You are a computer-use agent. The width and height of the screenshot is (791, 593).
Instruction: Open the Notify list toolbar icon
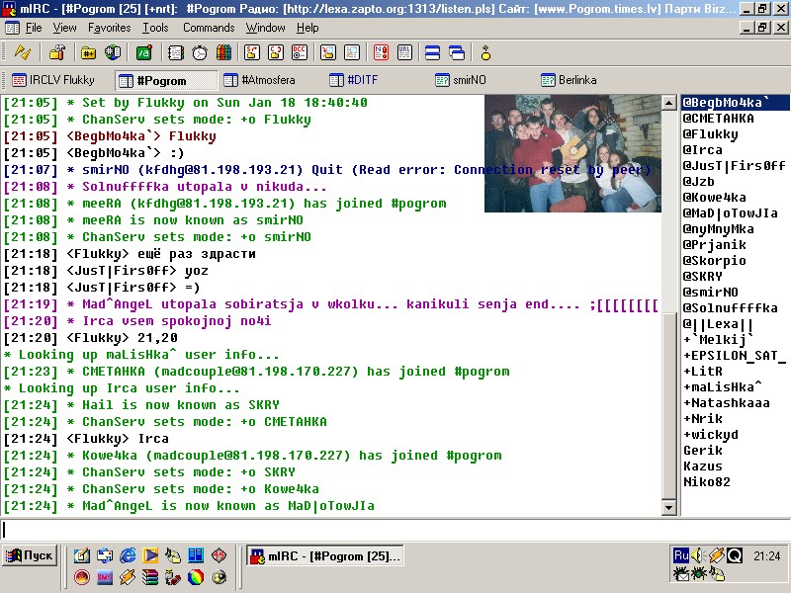click(381, 52)
